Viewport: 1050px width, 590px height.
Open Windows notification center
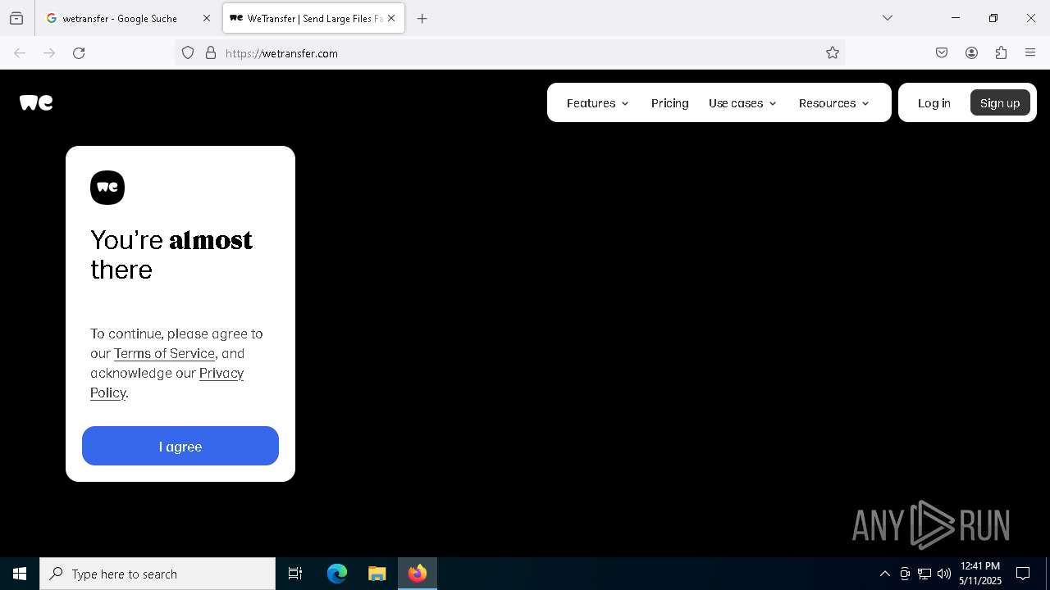(x=1023, y=574)
